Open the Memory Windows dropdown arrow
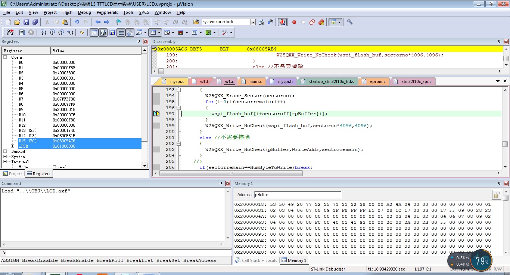The width and height of the screenshot is (510, 275). tap(159, 33)
